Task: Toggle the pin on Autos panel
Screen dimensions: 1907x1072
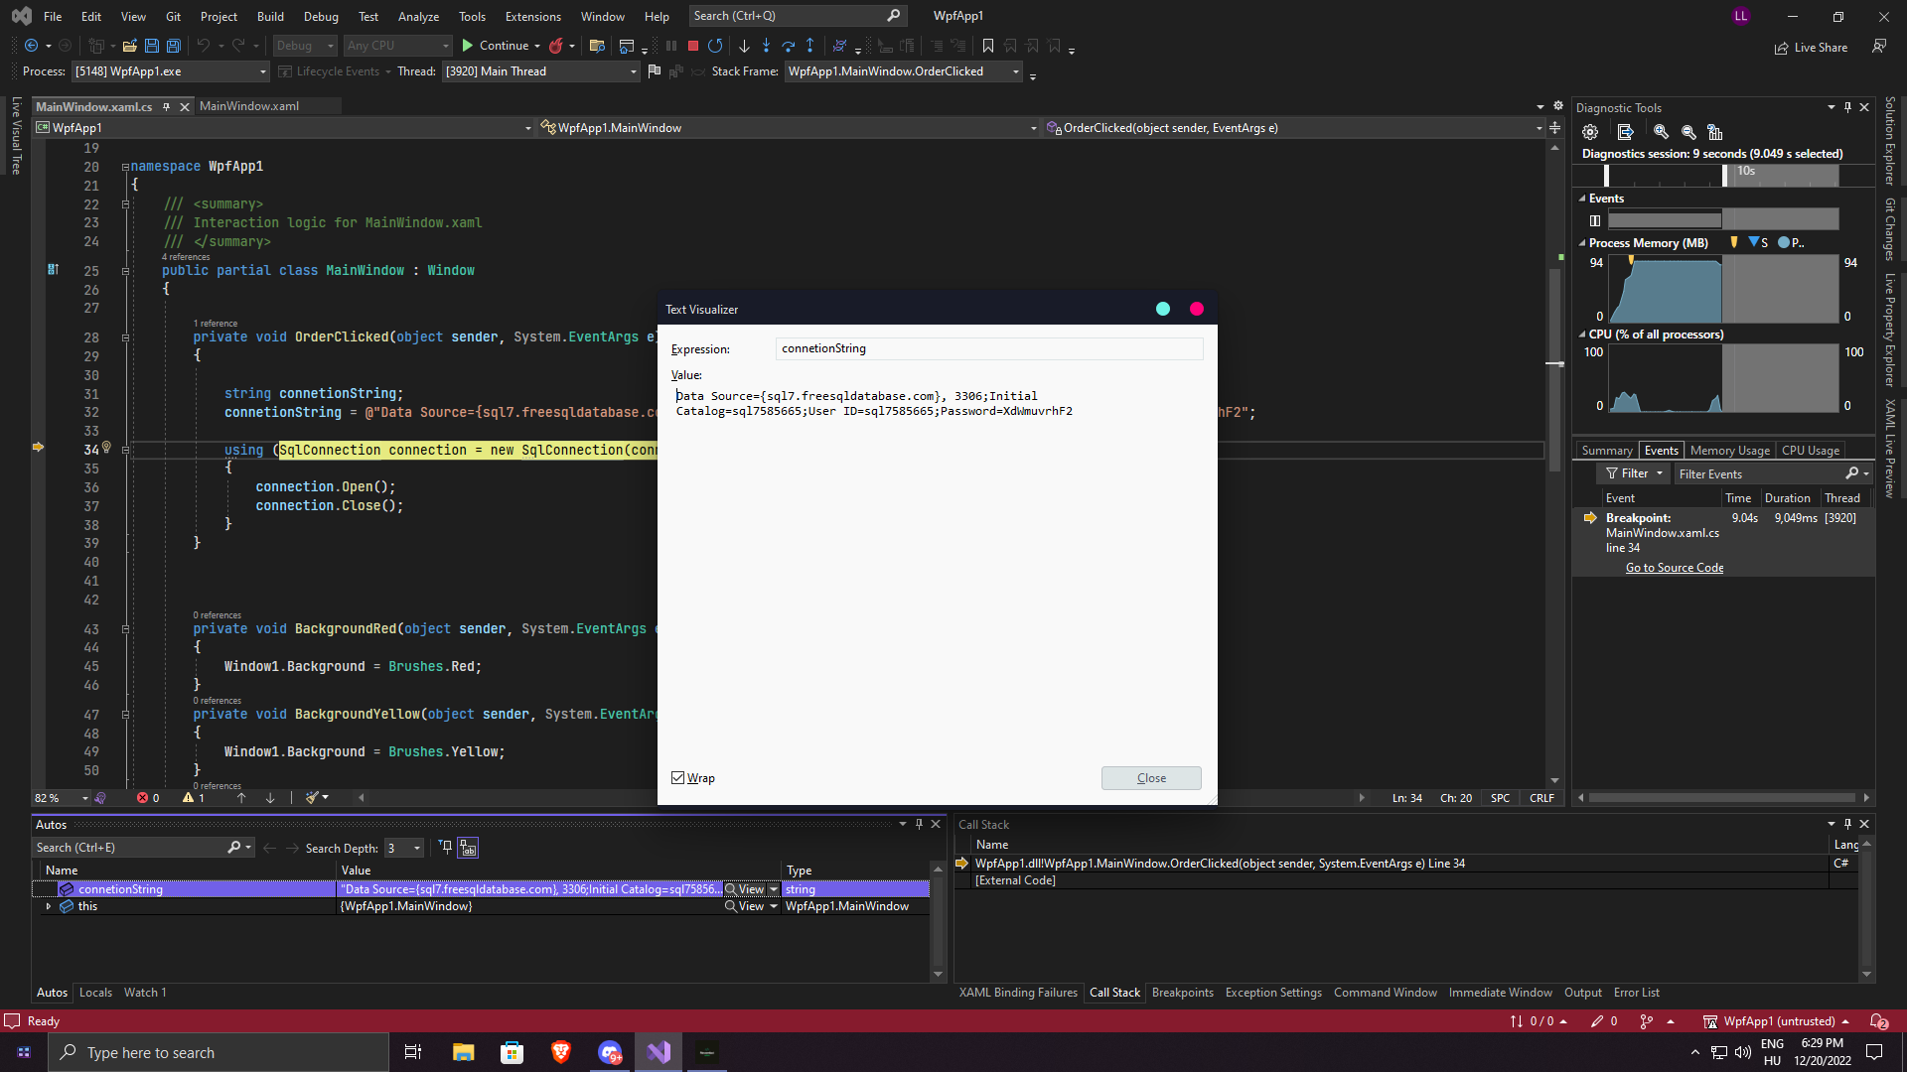Action: point(919,824)
